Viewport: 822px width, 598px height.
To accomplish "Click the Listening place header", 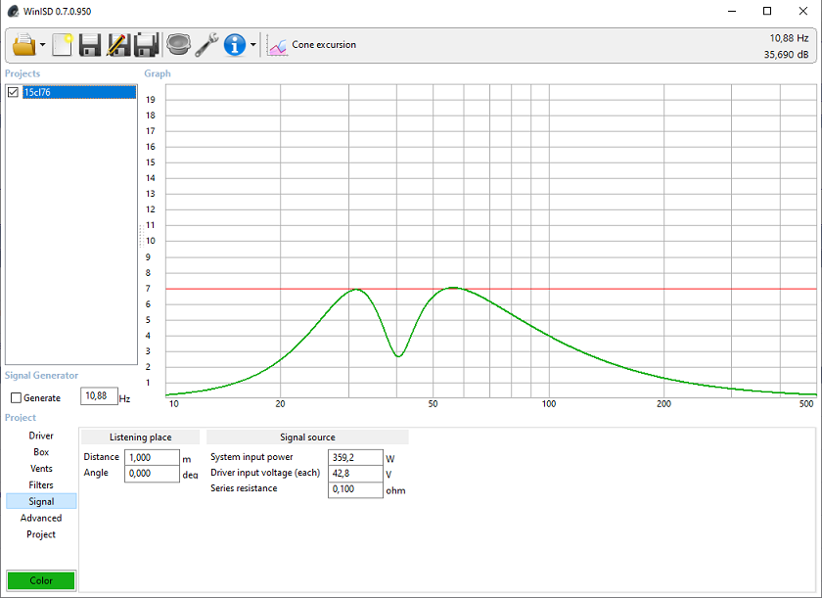I will [141, 437].
